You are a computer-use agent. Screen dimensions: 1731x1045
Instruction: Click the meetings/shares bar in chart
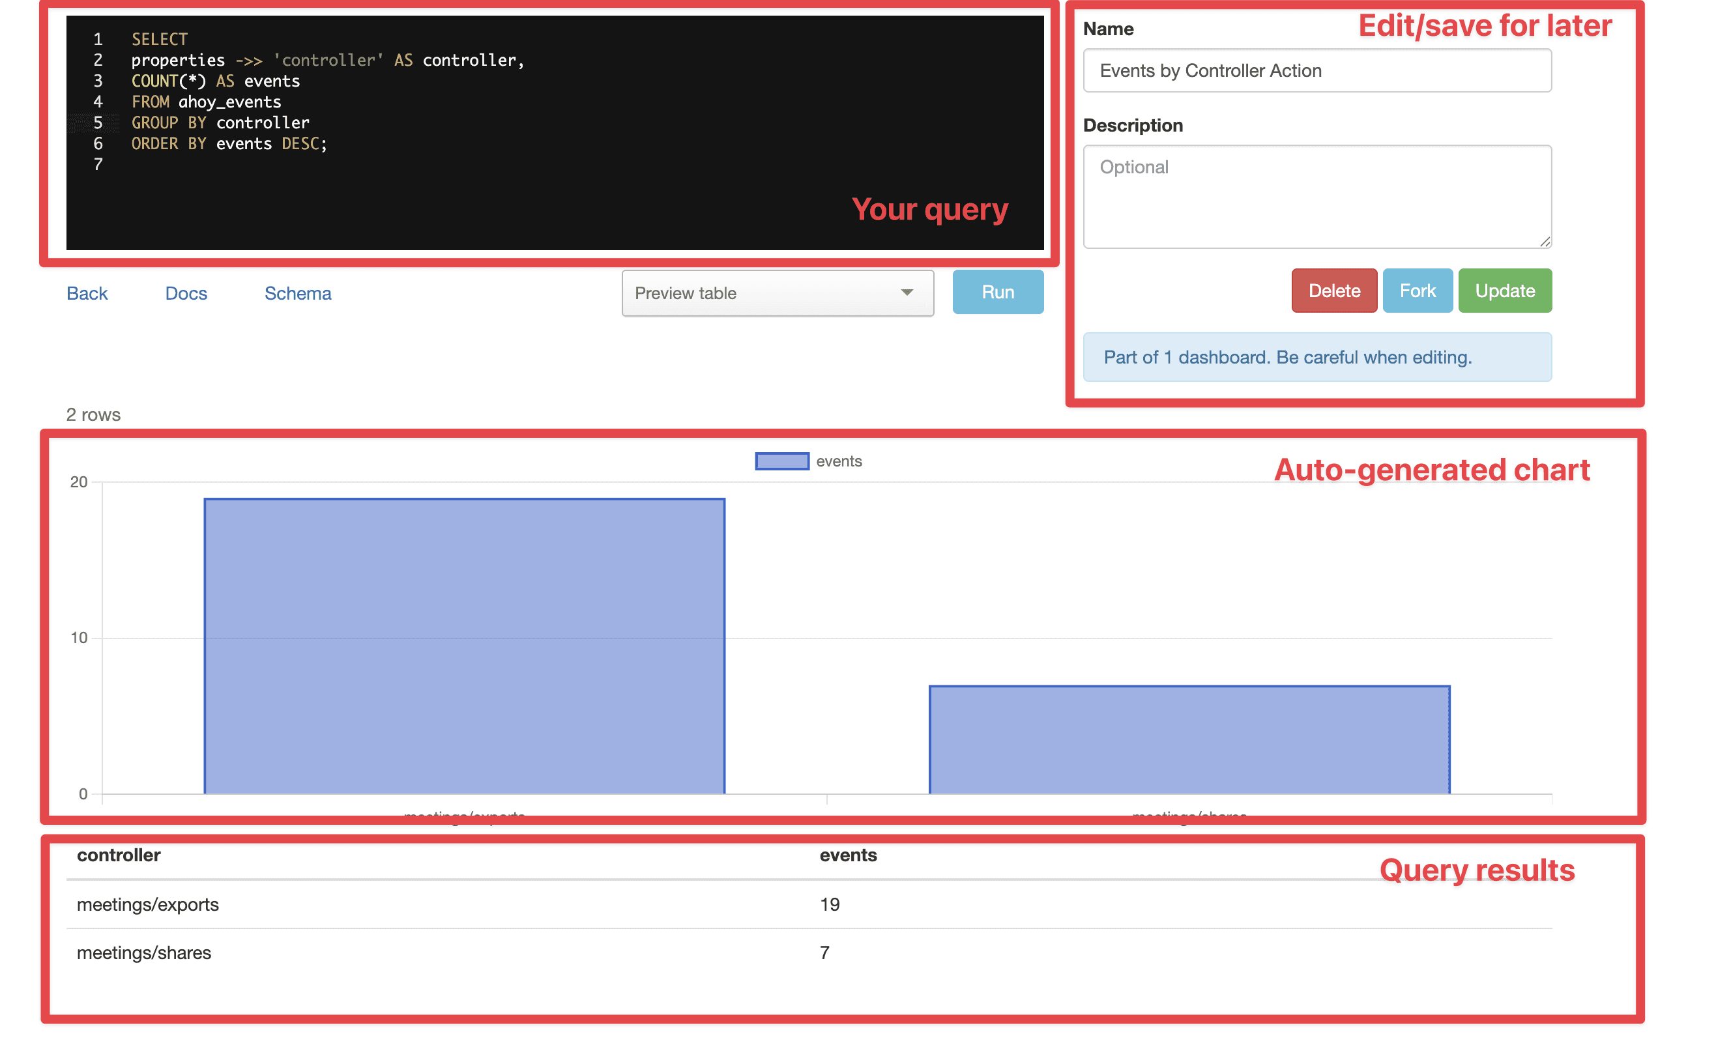click(1189, 739)
